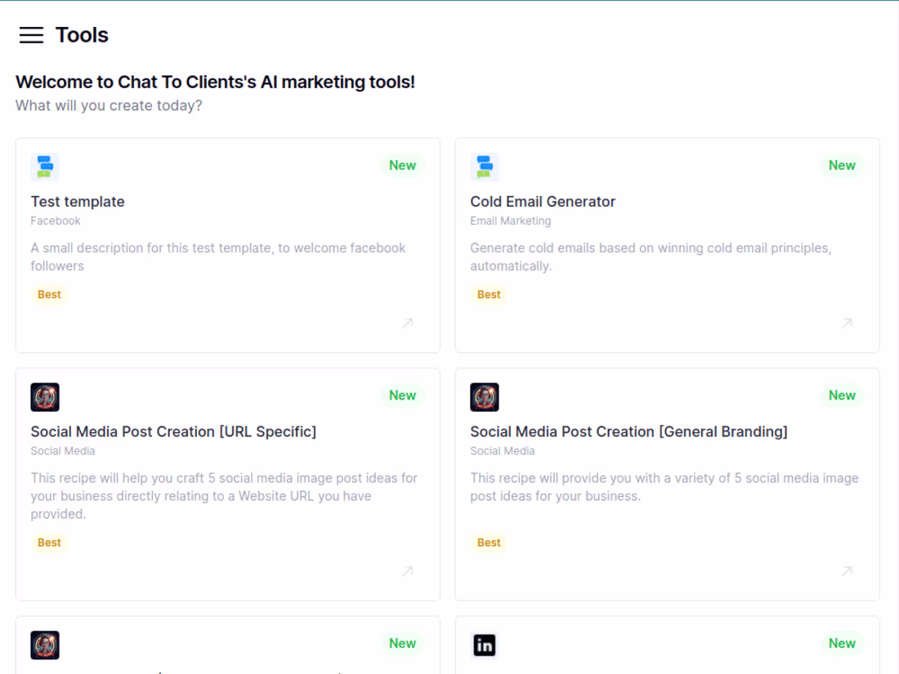Open the Cold Email Generator tool card
Screen dimensions: 899x674
click(x=667, y=245)
